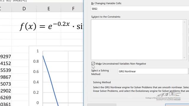The height and width of the screenshot is (106, 189).
Task: Select the cell showing value ending 5539
Action: [6, 70]
